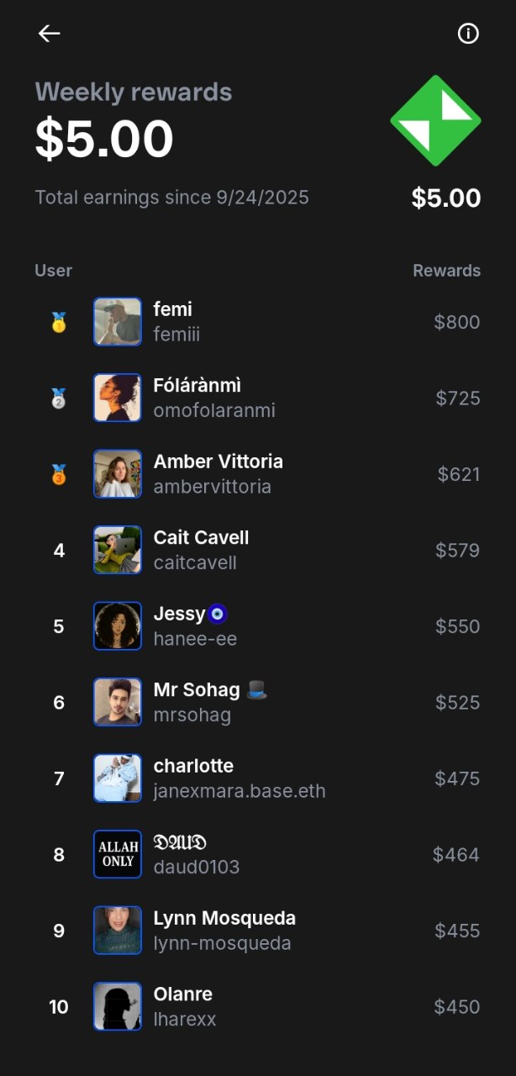Screen dimensions: 516x1076
Task: Tap the ALLAH ONLY avatar for DAUD
Action: pyautogui.click(x=118, y=854)
